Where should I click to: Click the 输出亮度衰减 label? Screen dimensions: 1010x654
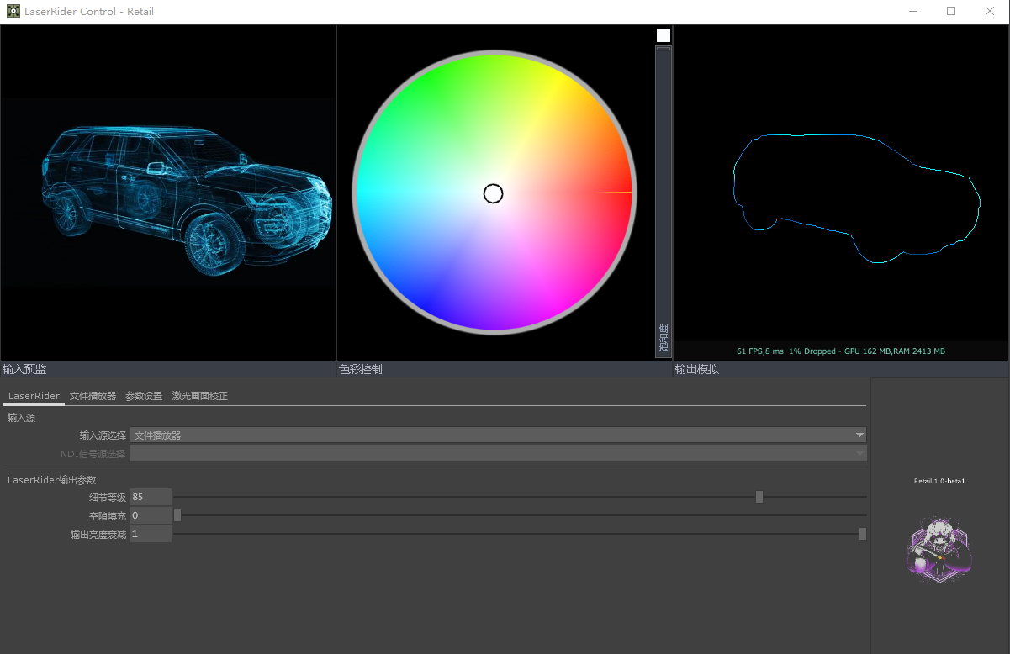98,534
